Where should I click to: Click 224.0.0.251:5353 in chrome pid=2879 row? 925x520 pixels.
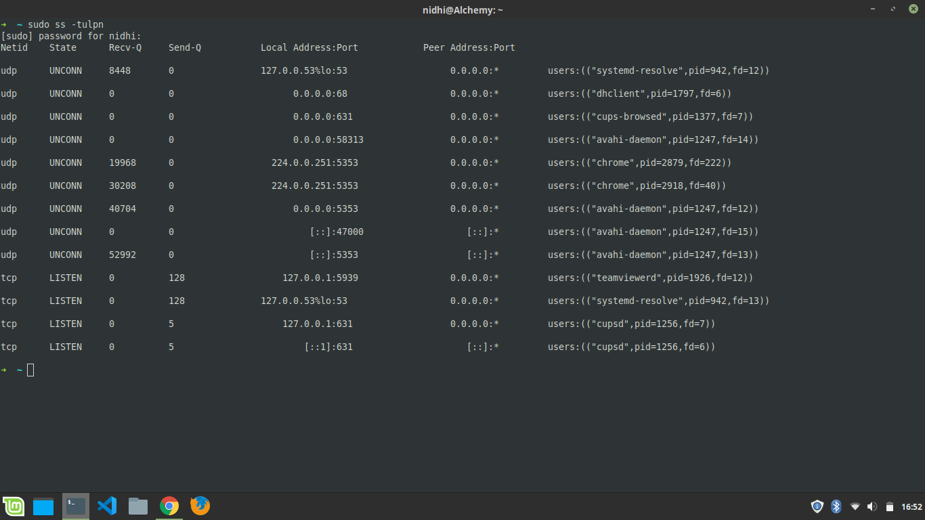click(x=315, y=162)
